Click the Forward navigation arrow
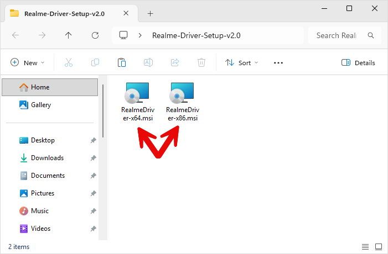 pyautogui.click(x=42, y=35)
